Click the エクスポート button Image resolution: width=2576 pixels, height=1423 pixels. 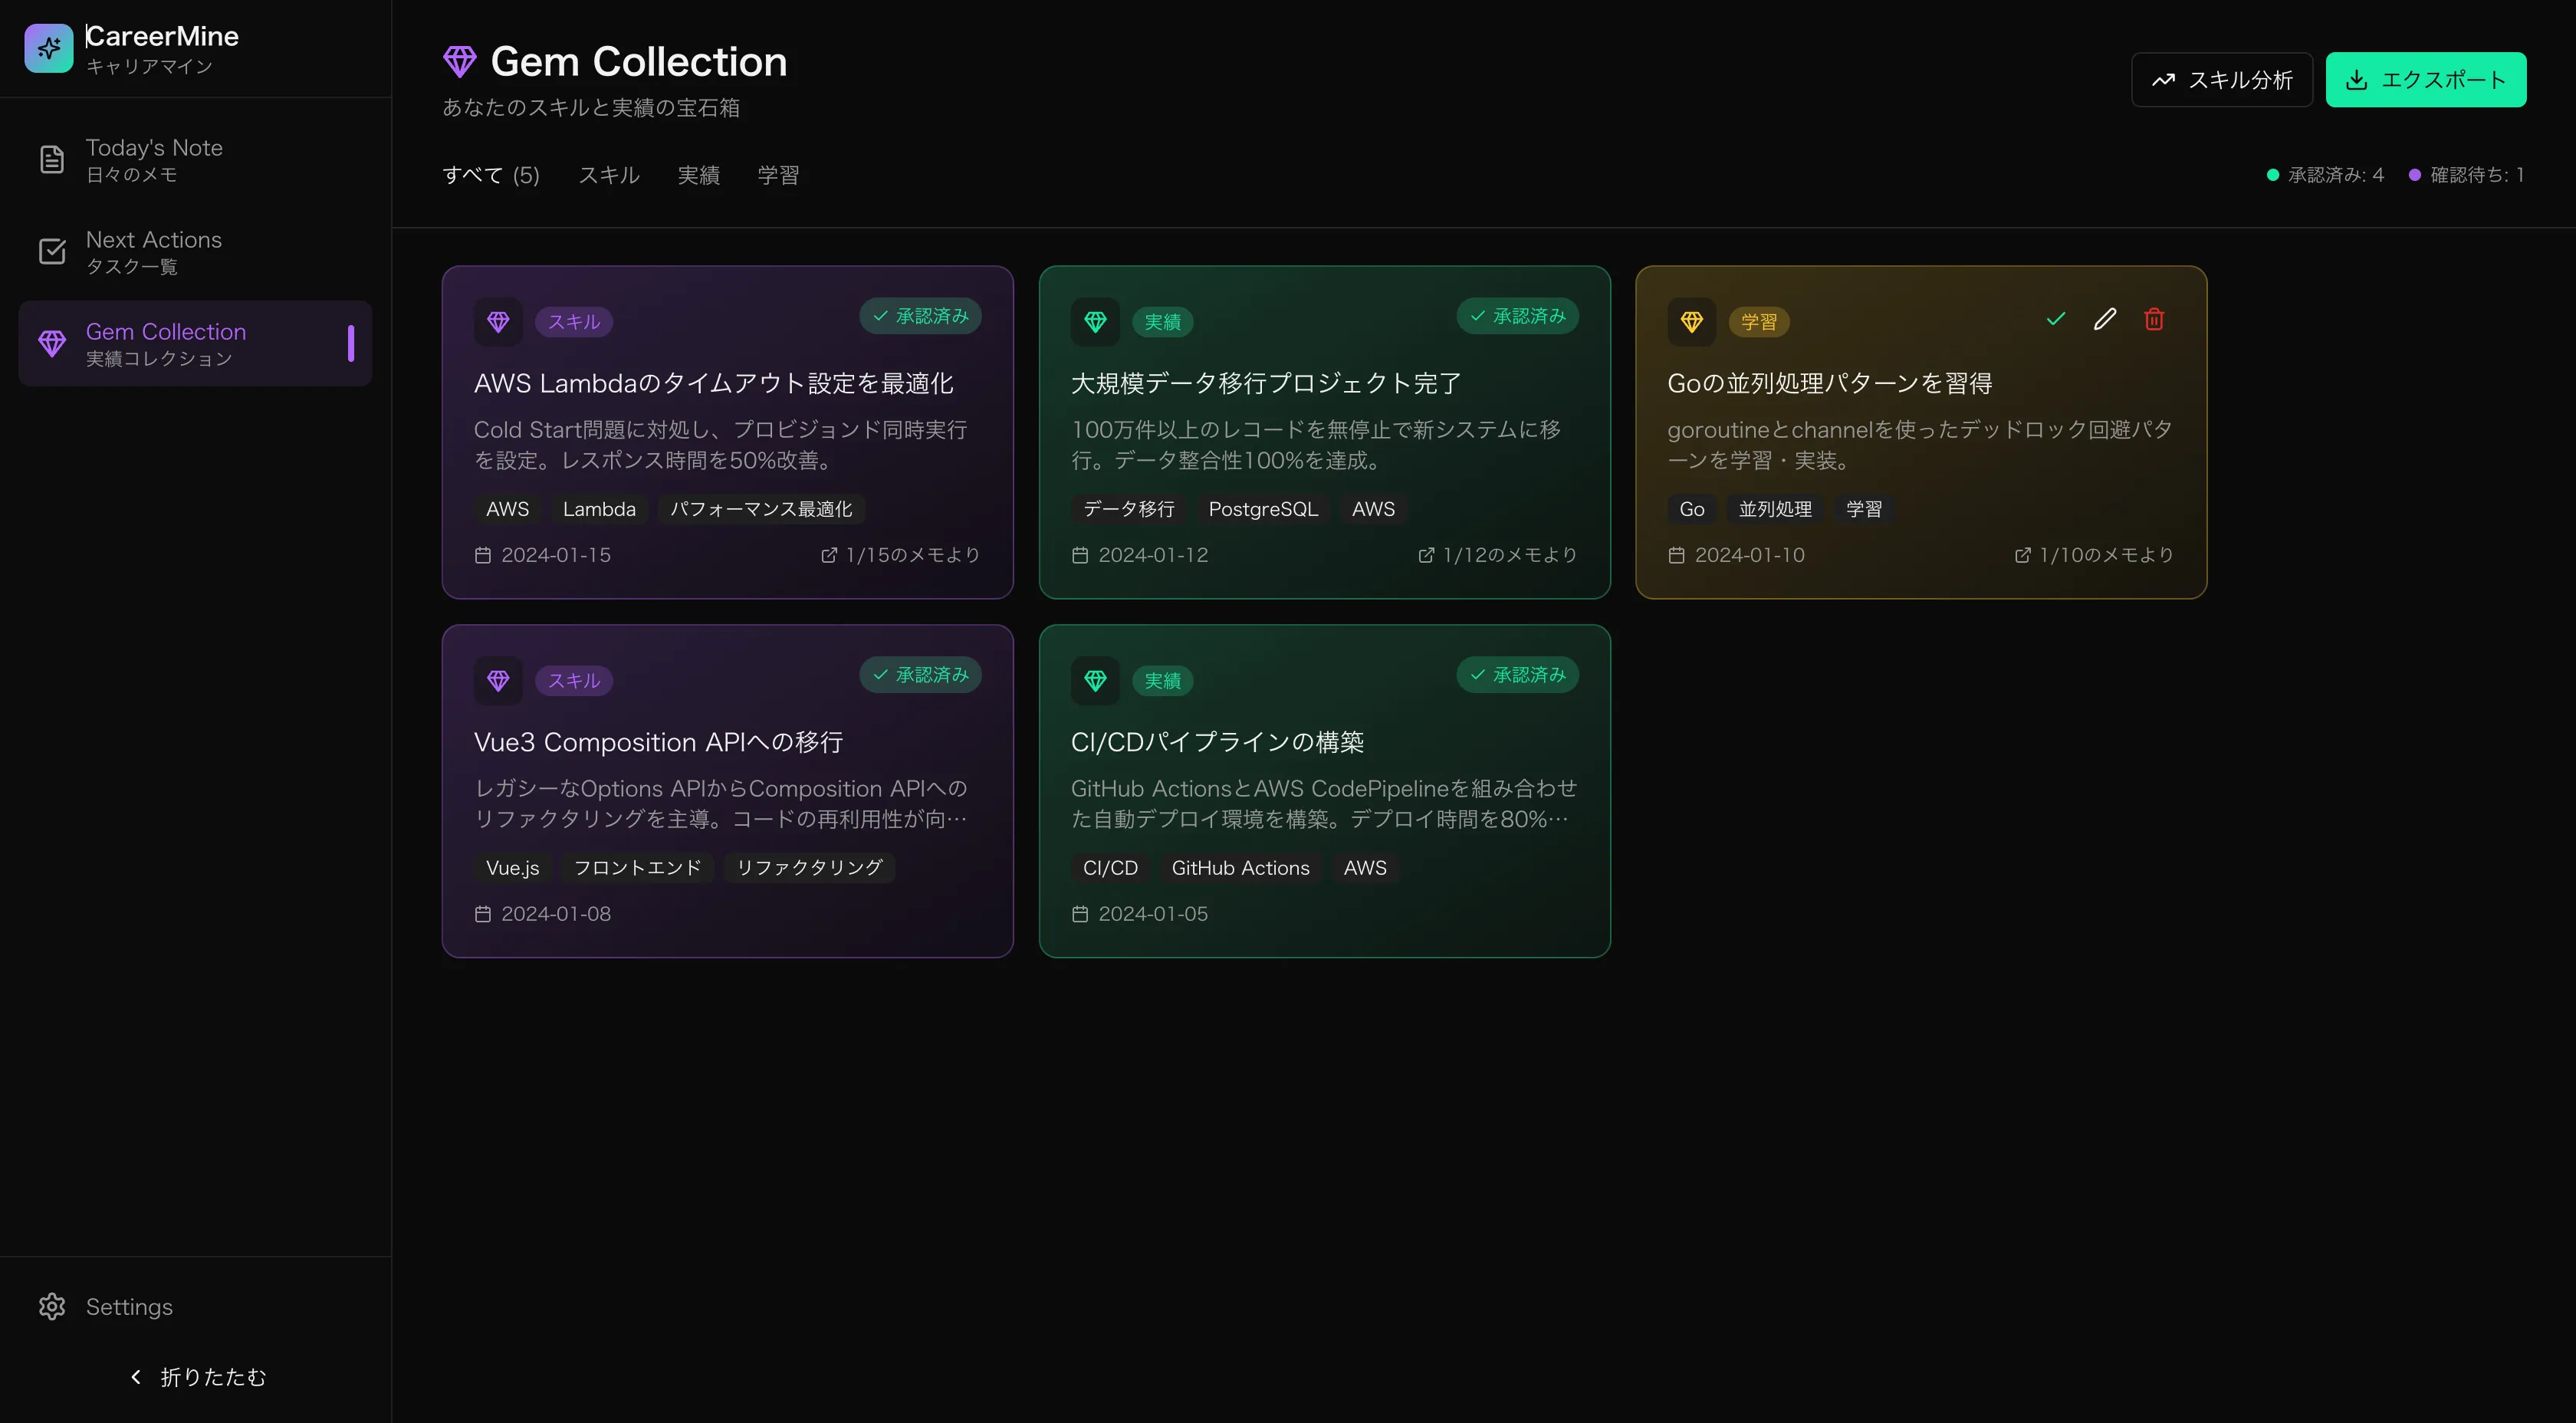2425,80
